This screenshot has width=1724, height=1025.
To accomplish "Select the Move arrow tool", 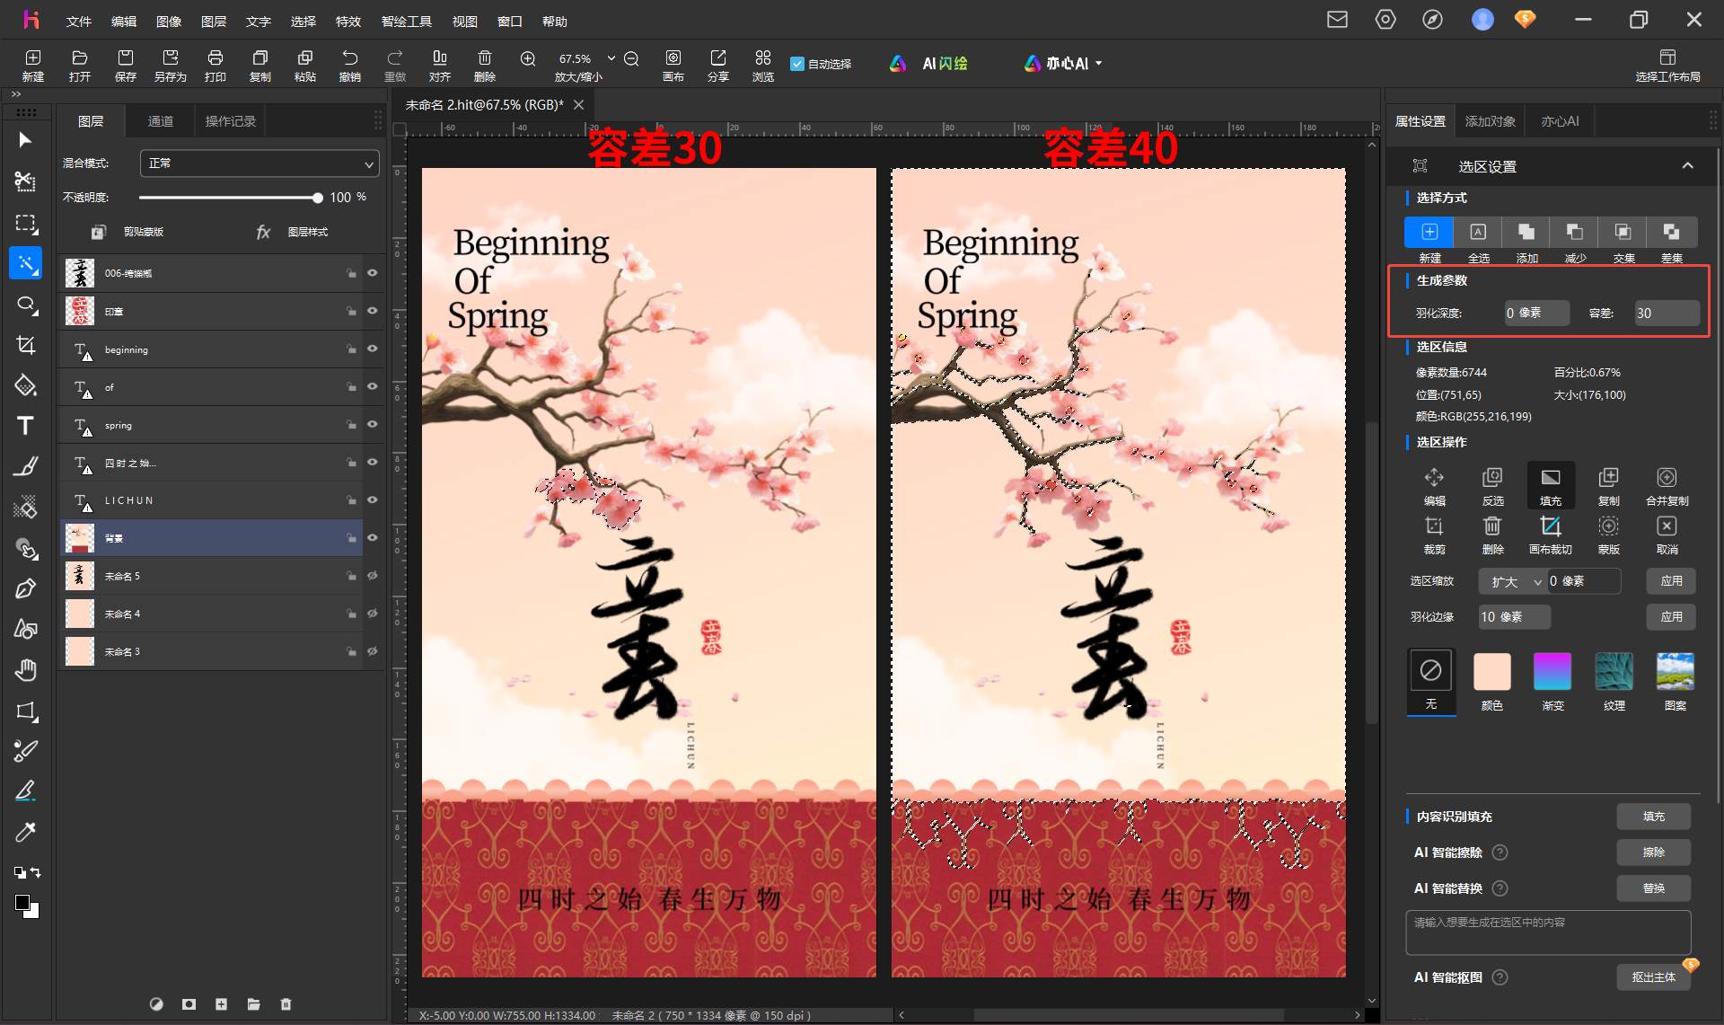I will coord(25,140).
